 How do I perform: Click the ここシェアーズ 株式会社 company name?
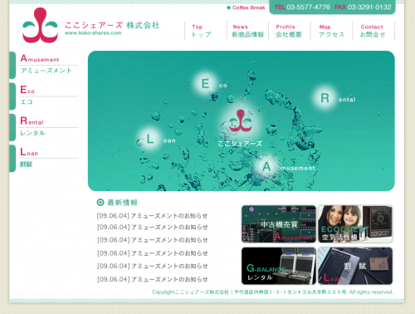tap(112, 25)
